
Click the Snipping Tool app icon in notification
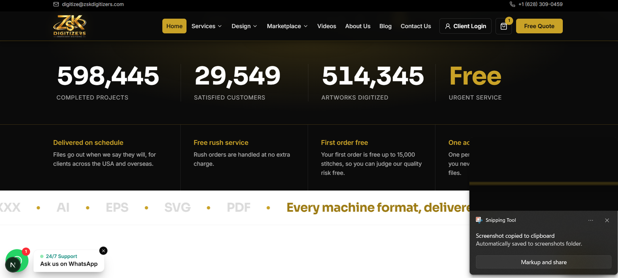[479, 220]
